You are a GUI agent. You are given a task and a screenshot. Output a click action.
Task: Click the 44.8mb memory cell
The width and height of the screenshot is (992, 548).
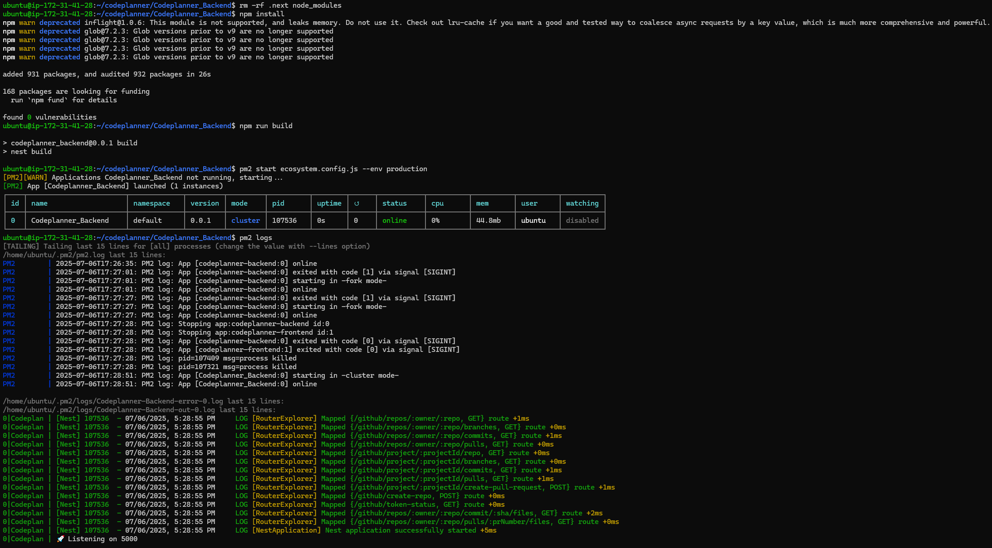click(x=488, y=221)
